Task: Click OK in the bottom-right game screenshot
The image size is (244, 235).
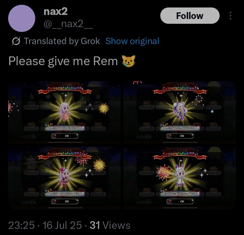Action: point(180,201)
